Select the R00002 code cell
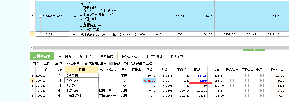This screenshot has width=289, height=102. click(x=45, y=75)
